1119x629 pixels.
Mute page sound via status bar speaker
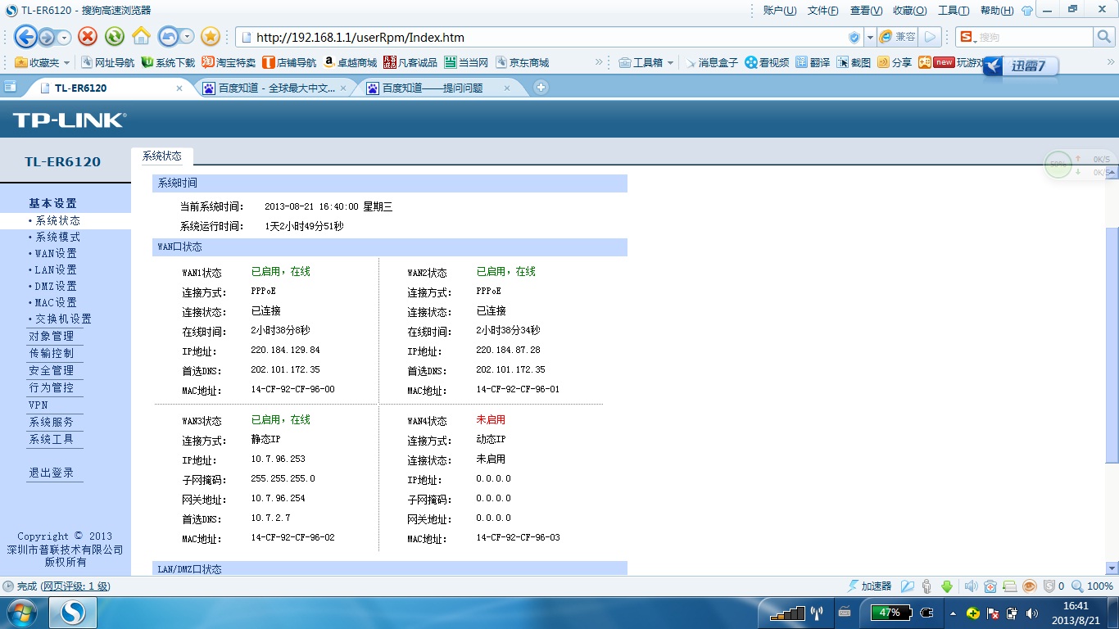[x=971, y=586]
